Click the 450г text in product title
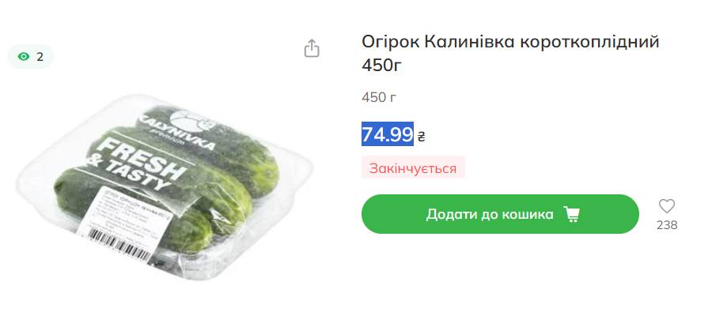 pyautogui.click(x=382, y=66)
